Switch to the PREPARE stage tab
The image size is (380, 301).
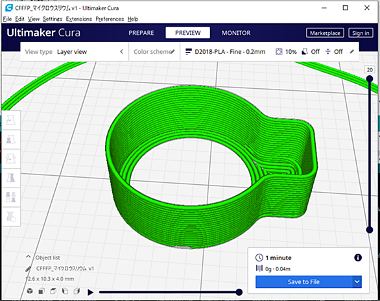[141, 33]
